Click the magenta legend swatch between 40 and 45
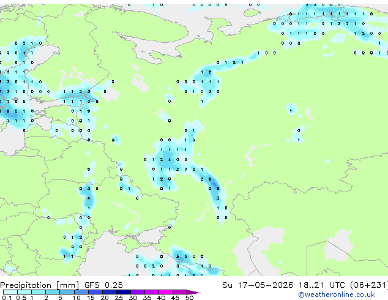 tap(166, 292)
